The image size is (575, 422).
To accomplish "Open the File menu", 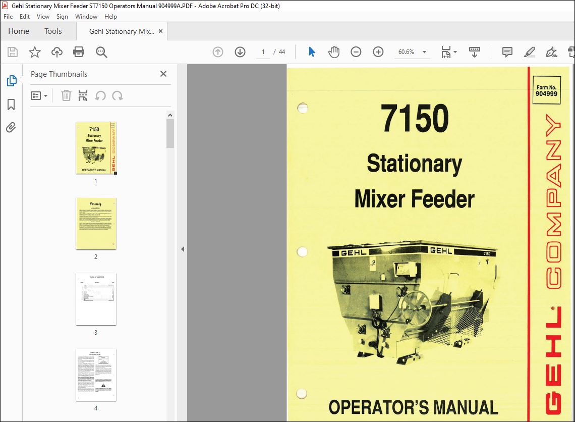I will pos(8,17).
